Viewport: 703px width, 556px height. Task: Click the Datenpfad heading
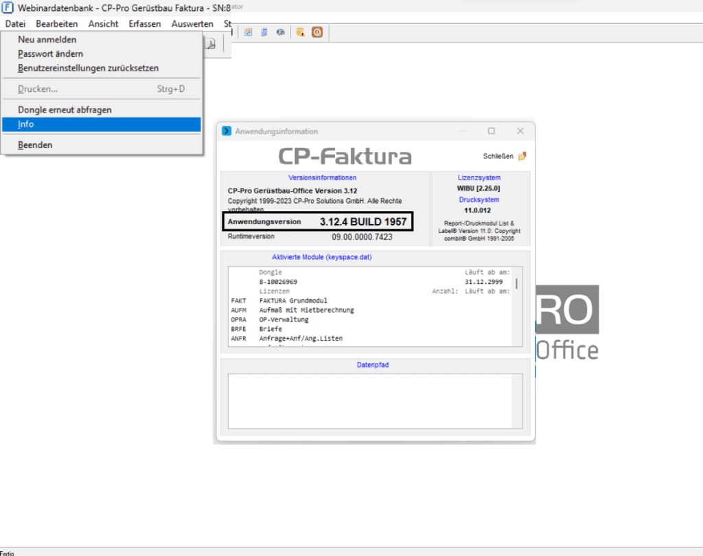[x=373, y=365]
